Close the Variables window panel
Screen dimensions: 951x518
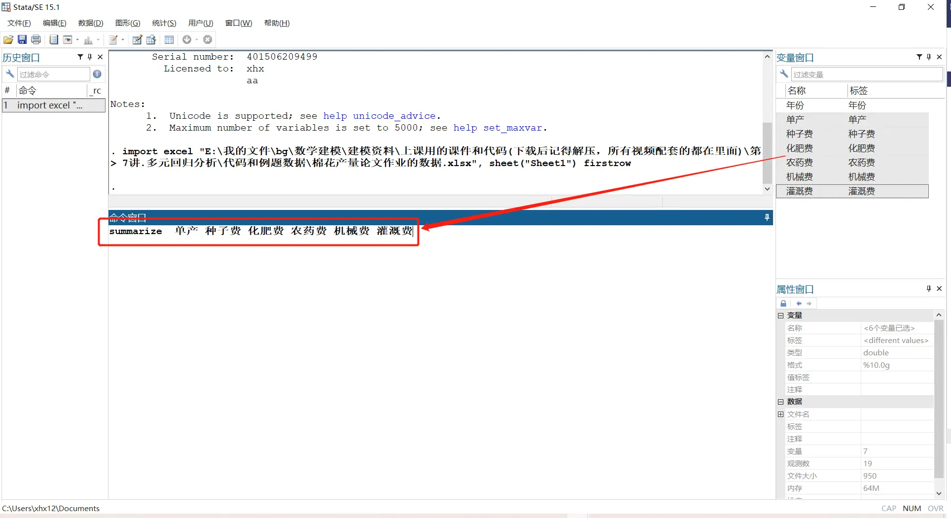(939, 57)
